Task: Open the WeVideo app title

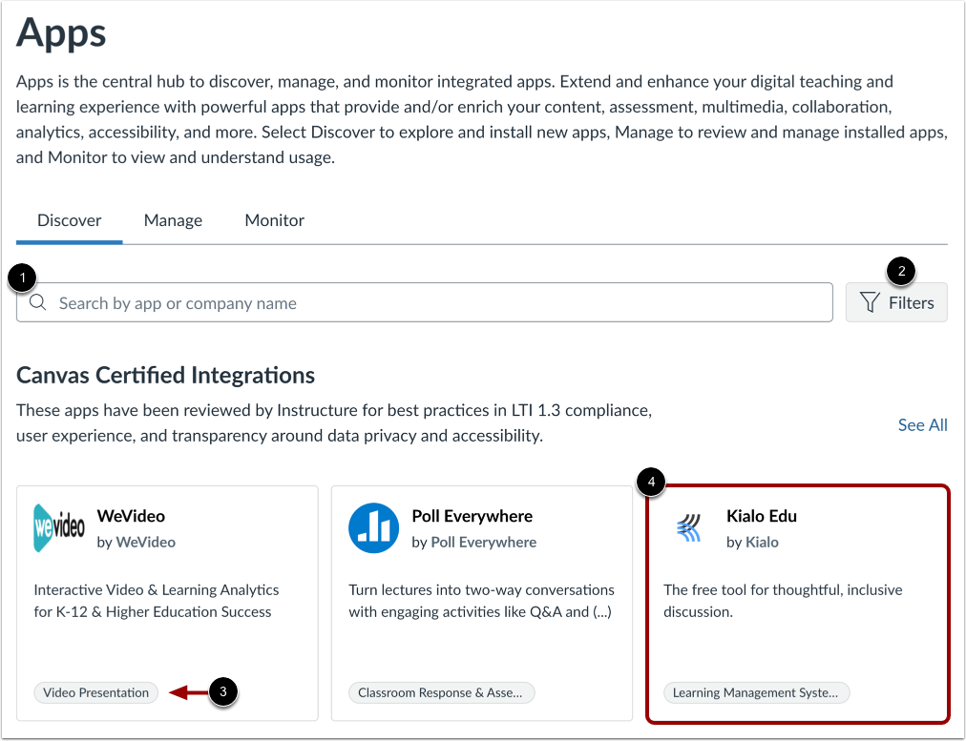Action: coord(131,516)
